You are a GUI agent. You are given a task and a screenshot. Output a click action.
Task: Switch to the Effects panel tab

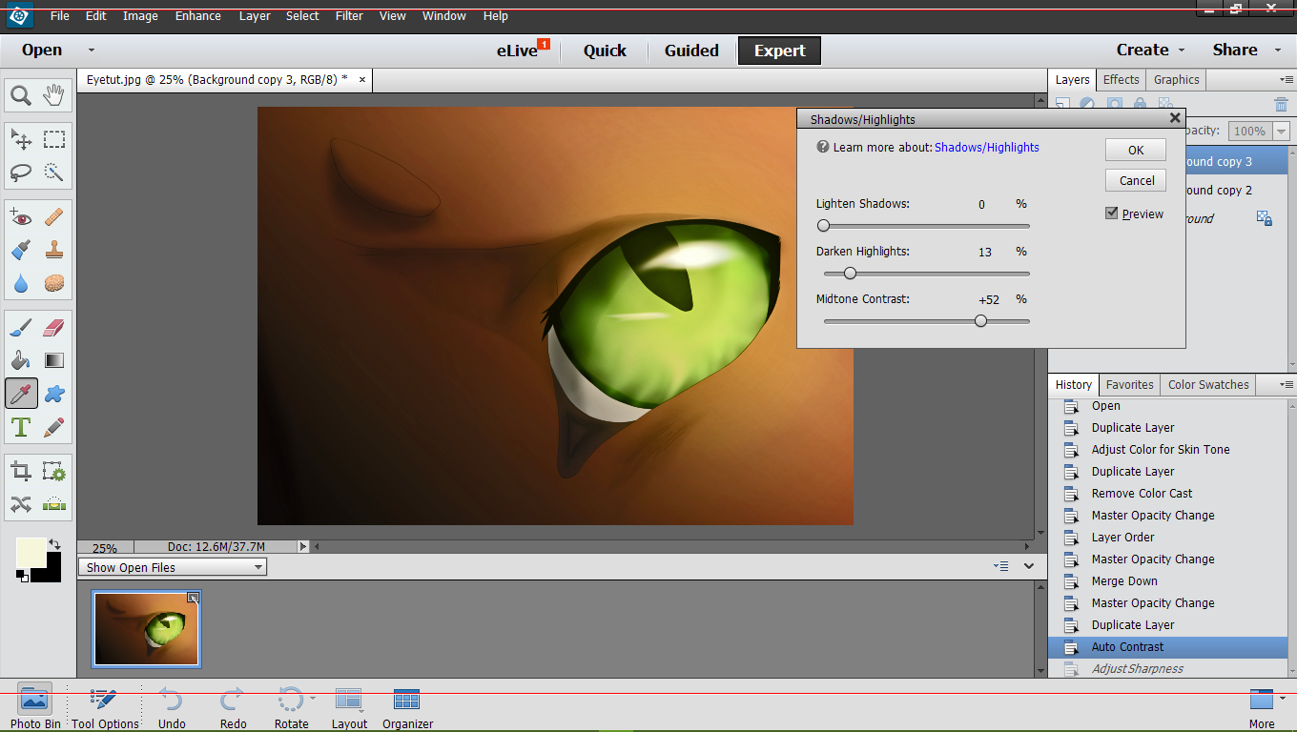coord(1121,80)
